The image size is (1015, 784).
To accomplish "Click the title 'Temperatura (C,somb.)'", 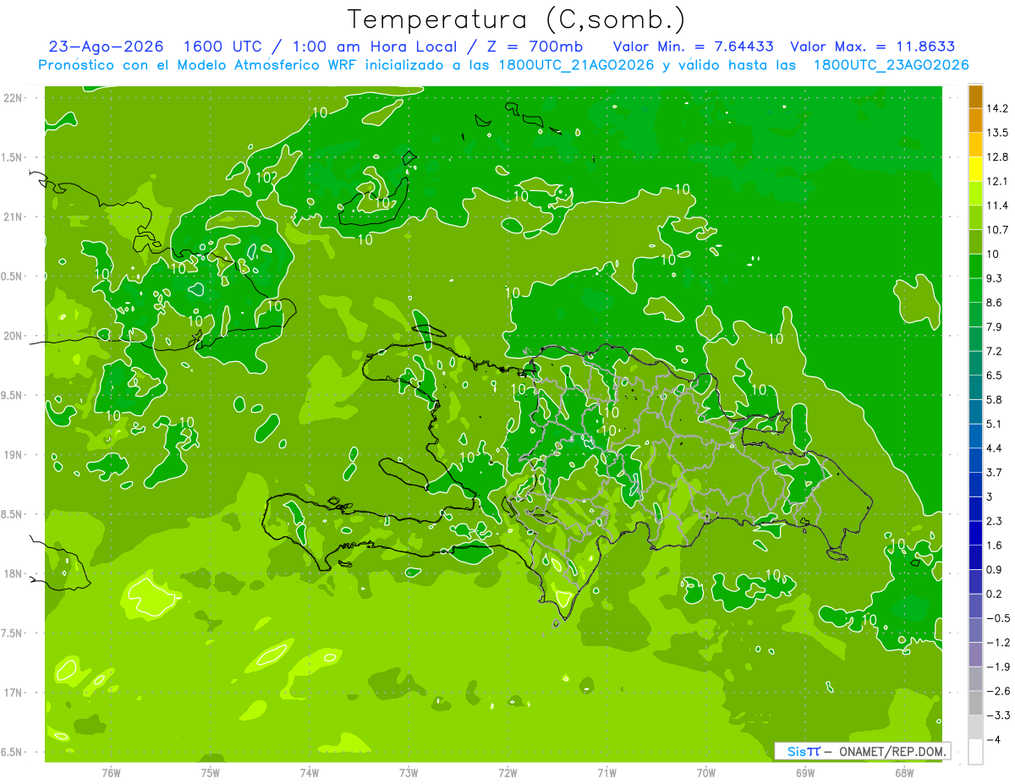I will [517, 20].
